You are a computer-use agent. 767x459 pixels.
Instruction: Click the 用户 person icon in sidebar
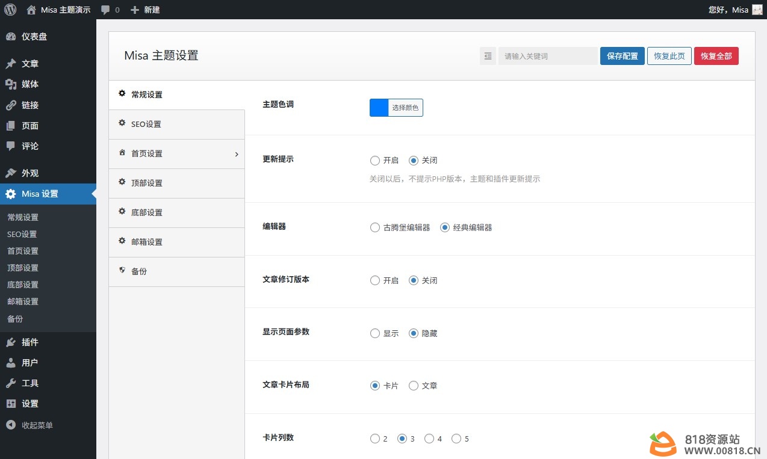pos(11,363)
